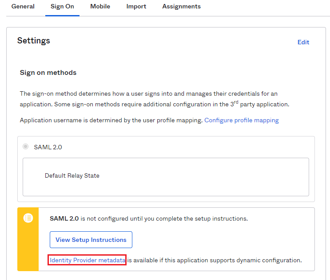
Task: Click the Default Relay State label
Action: click(x=72, y=176)
